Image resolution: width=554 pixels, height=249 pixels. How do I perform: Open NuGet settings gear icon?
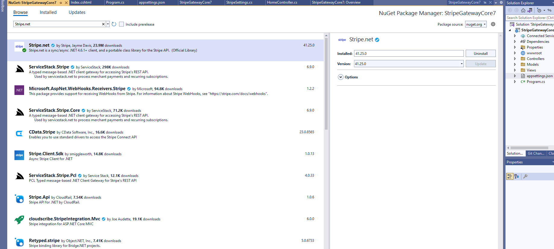point(493,24)
